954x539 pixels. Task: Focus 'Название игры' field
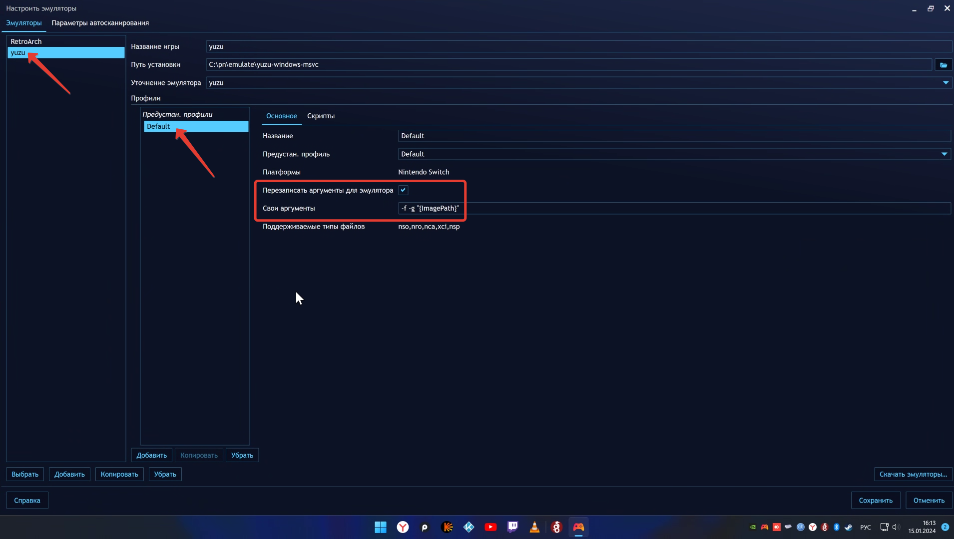pos(579,46)
